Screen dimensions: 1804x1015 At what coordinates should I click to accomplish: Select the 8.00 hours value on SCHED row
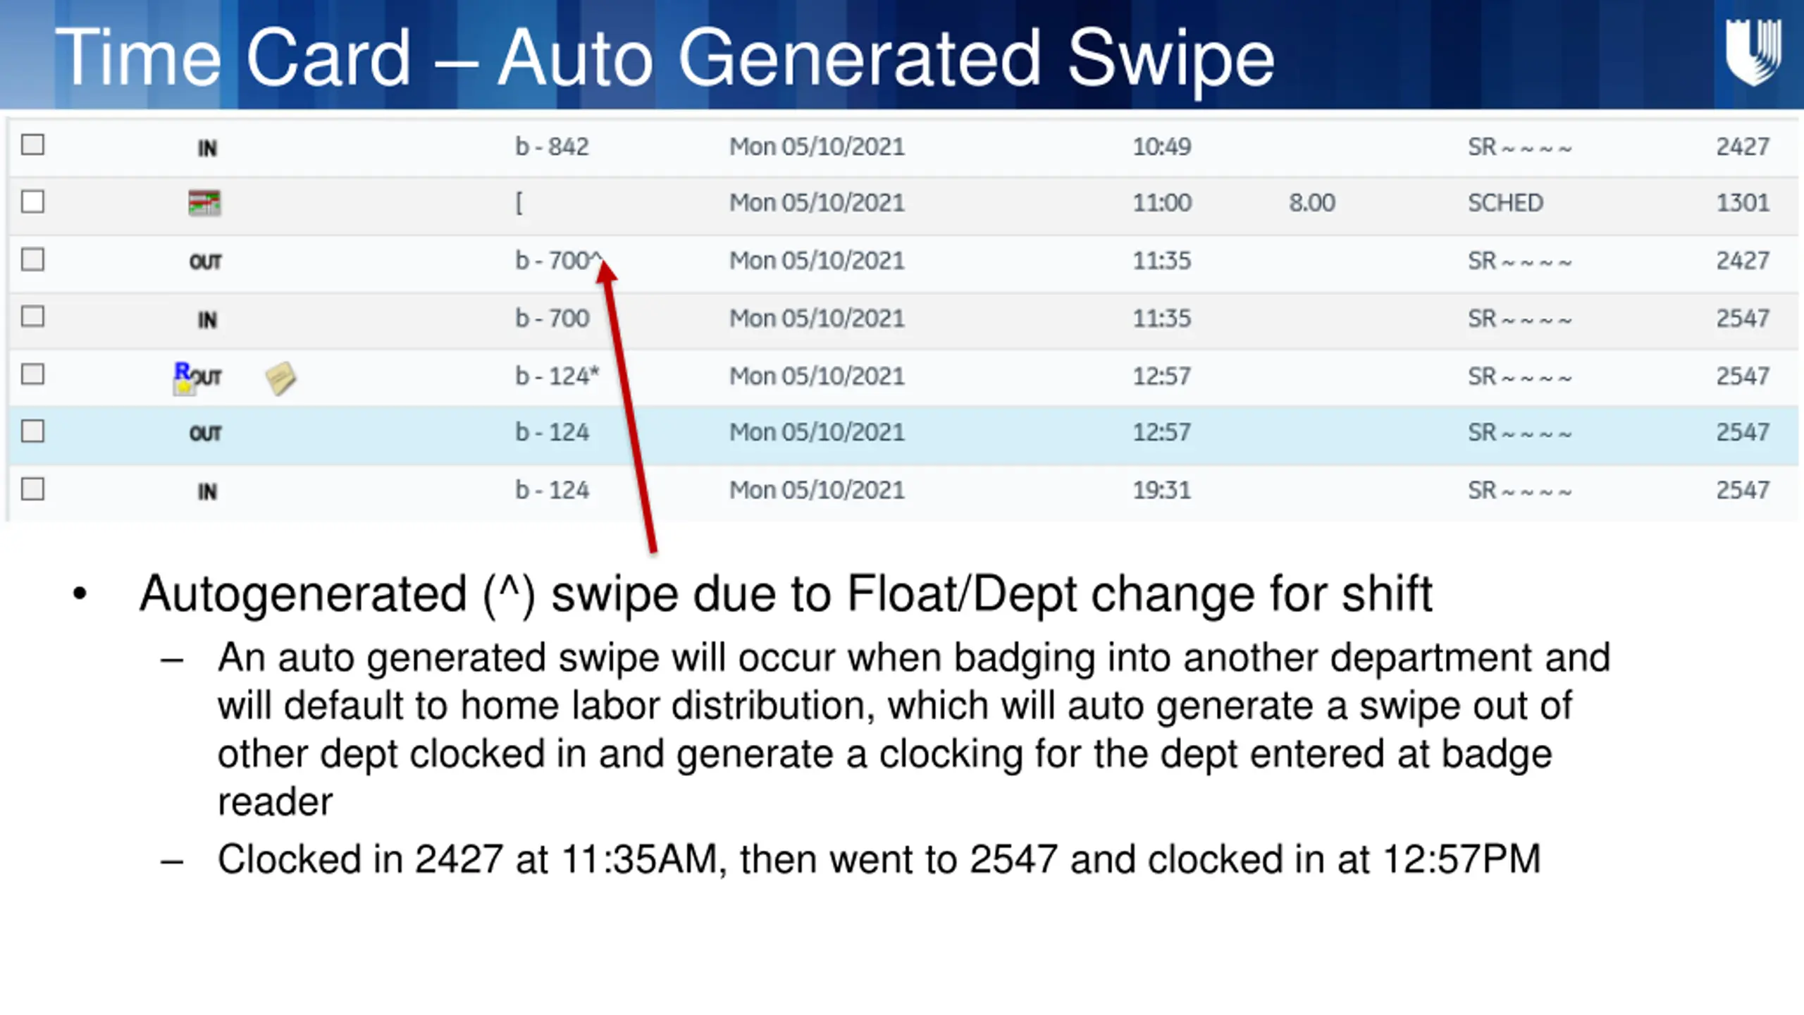pos(1312,203)
